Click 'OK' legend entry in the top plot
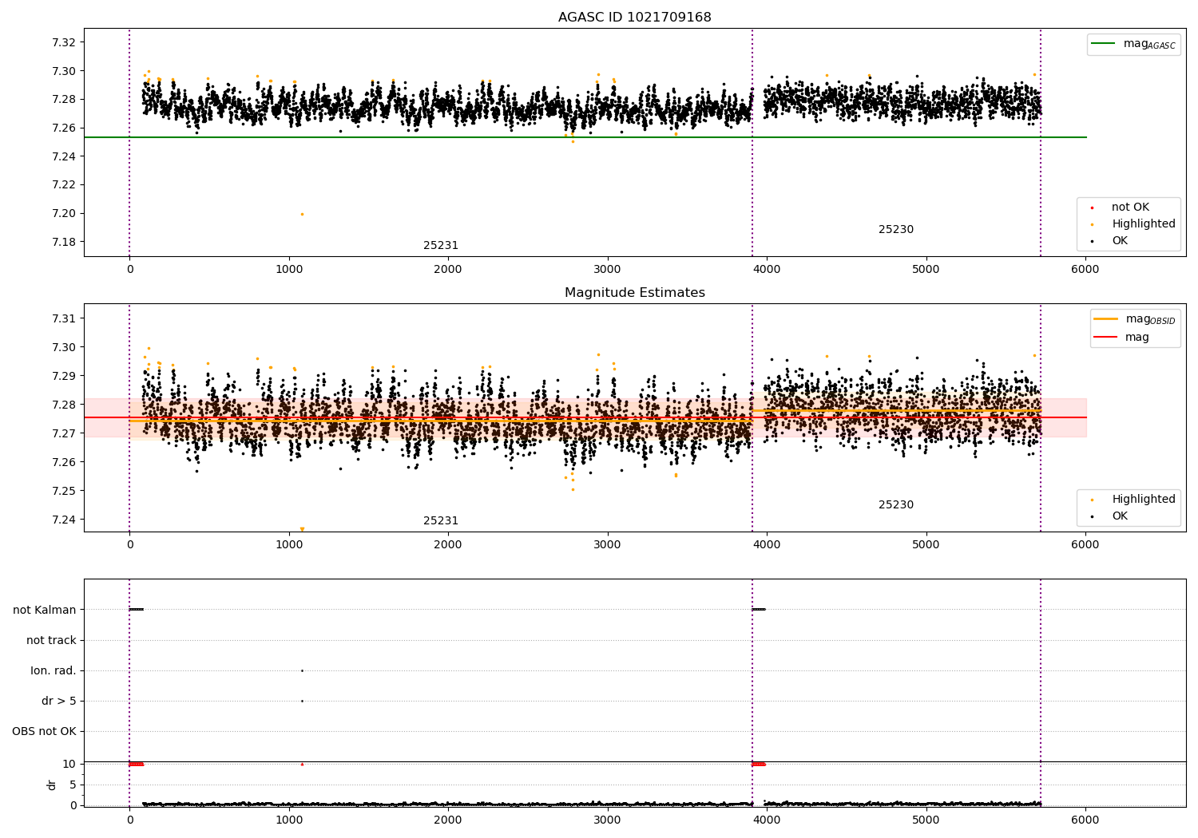 click(1120, 241)
